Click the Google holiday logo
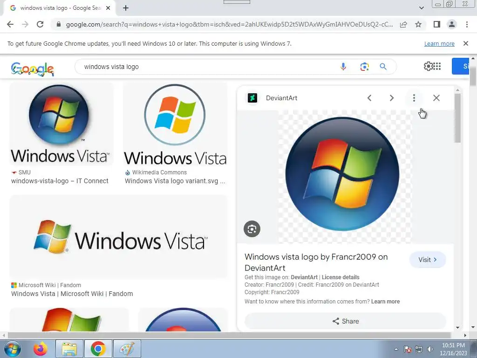 [x=33, y=69]
